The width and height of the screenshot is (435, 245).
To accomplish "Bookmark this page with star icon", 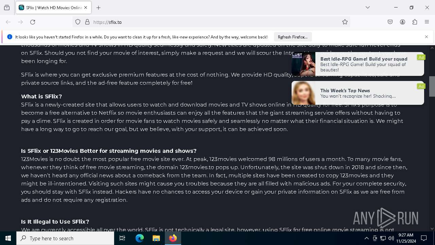I will tap(345, 22).
